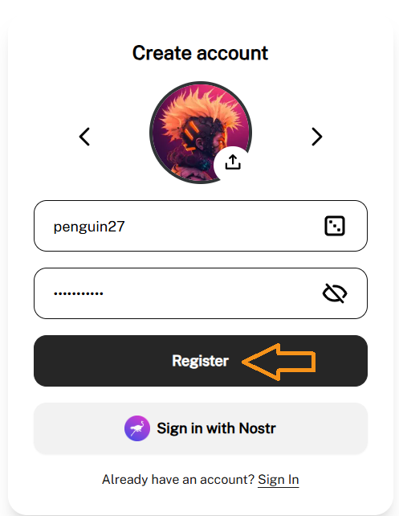Click the orange arrow pointing at Register
The image size is (399, 516).
click(x=279, y=362)
